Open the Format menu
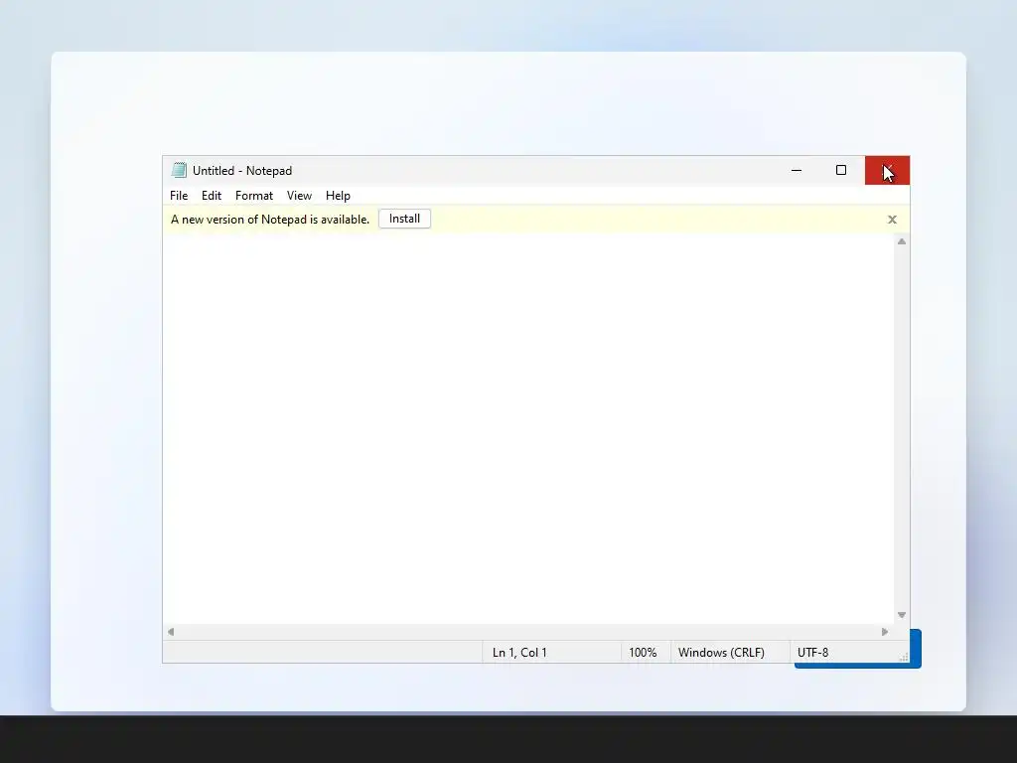The height and width of the screenshot is (763, 1017). coord(253,196)
